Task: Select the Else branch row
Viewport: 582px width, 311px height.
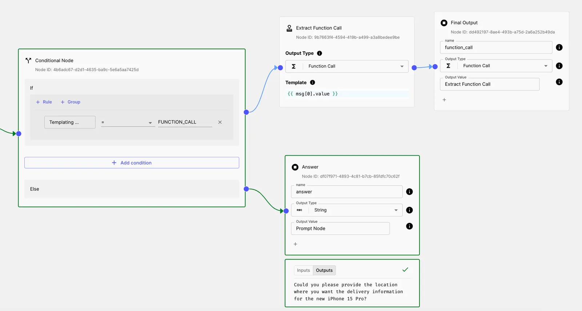Action: (x=132, y=189)
